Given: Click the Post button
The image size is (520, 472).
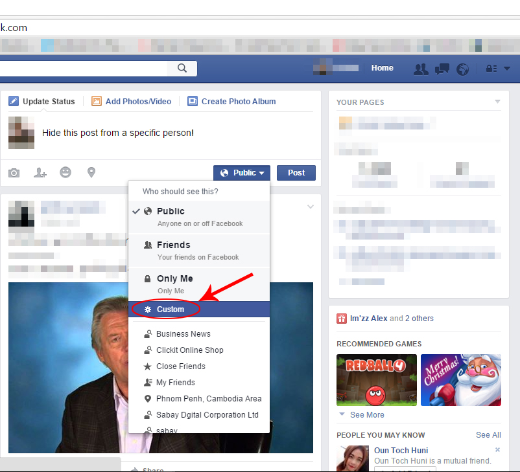Looking at the screenshot, I should (296, 173).
